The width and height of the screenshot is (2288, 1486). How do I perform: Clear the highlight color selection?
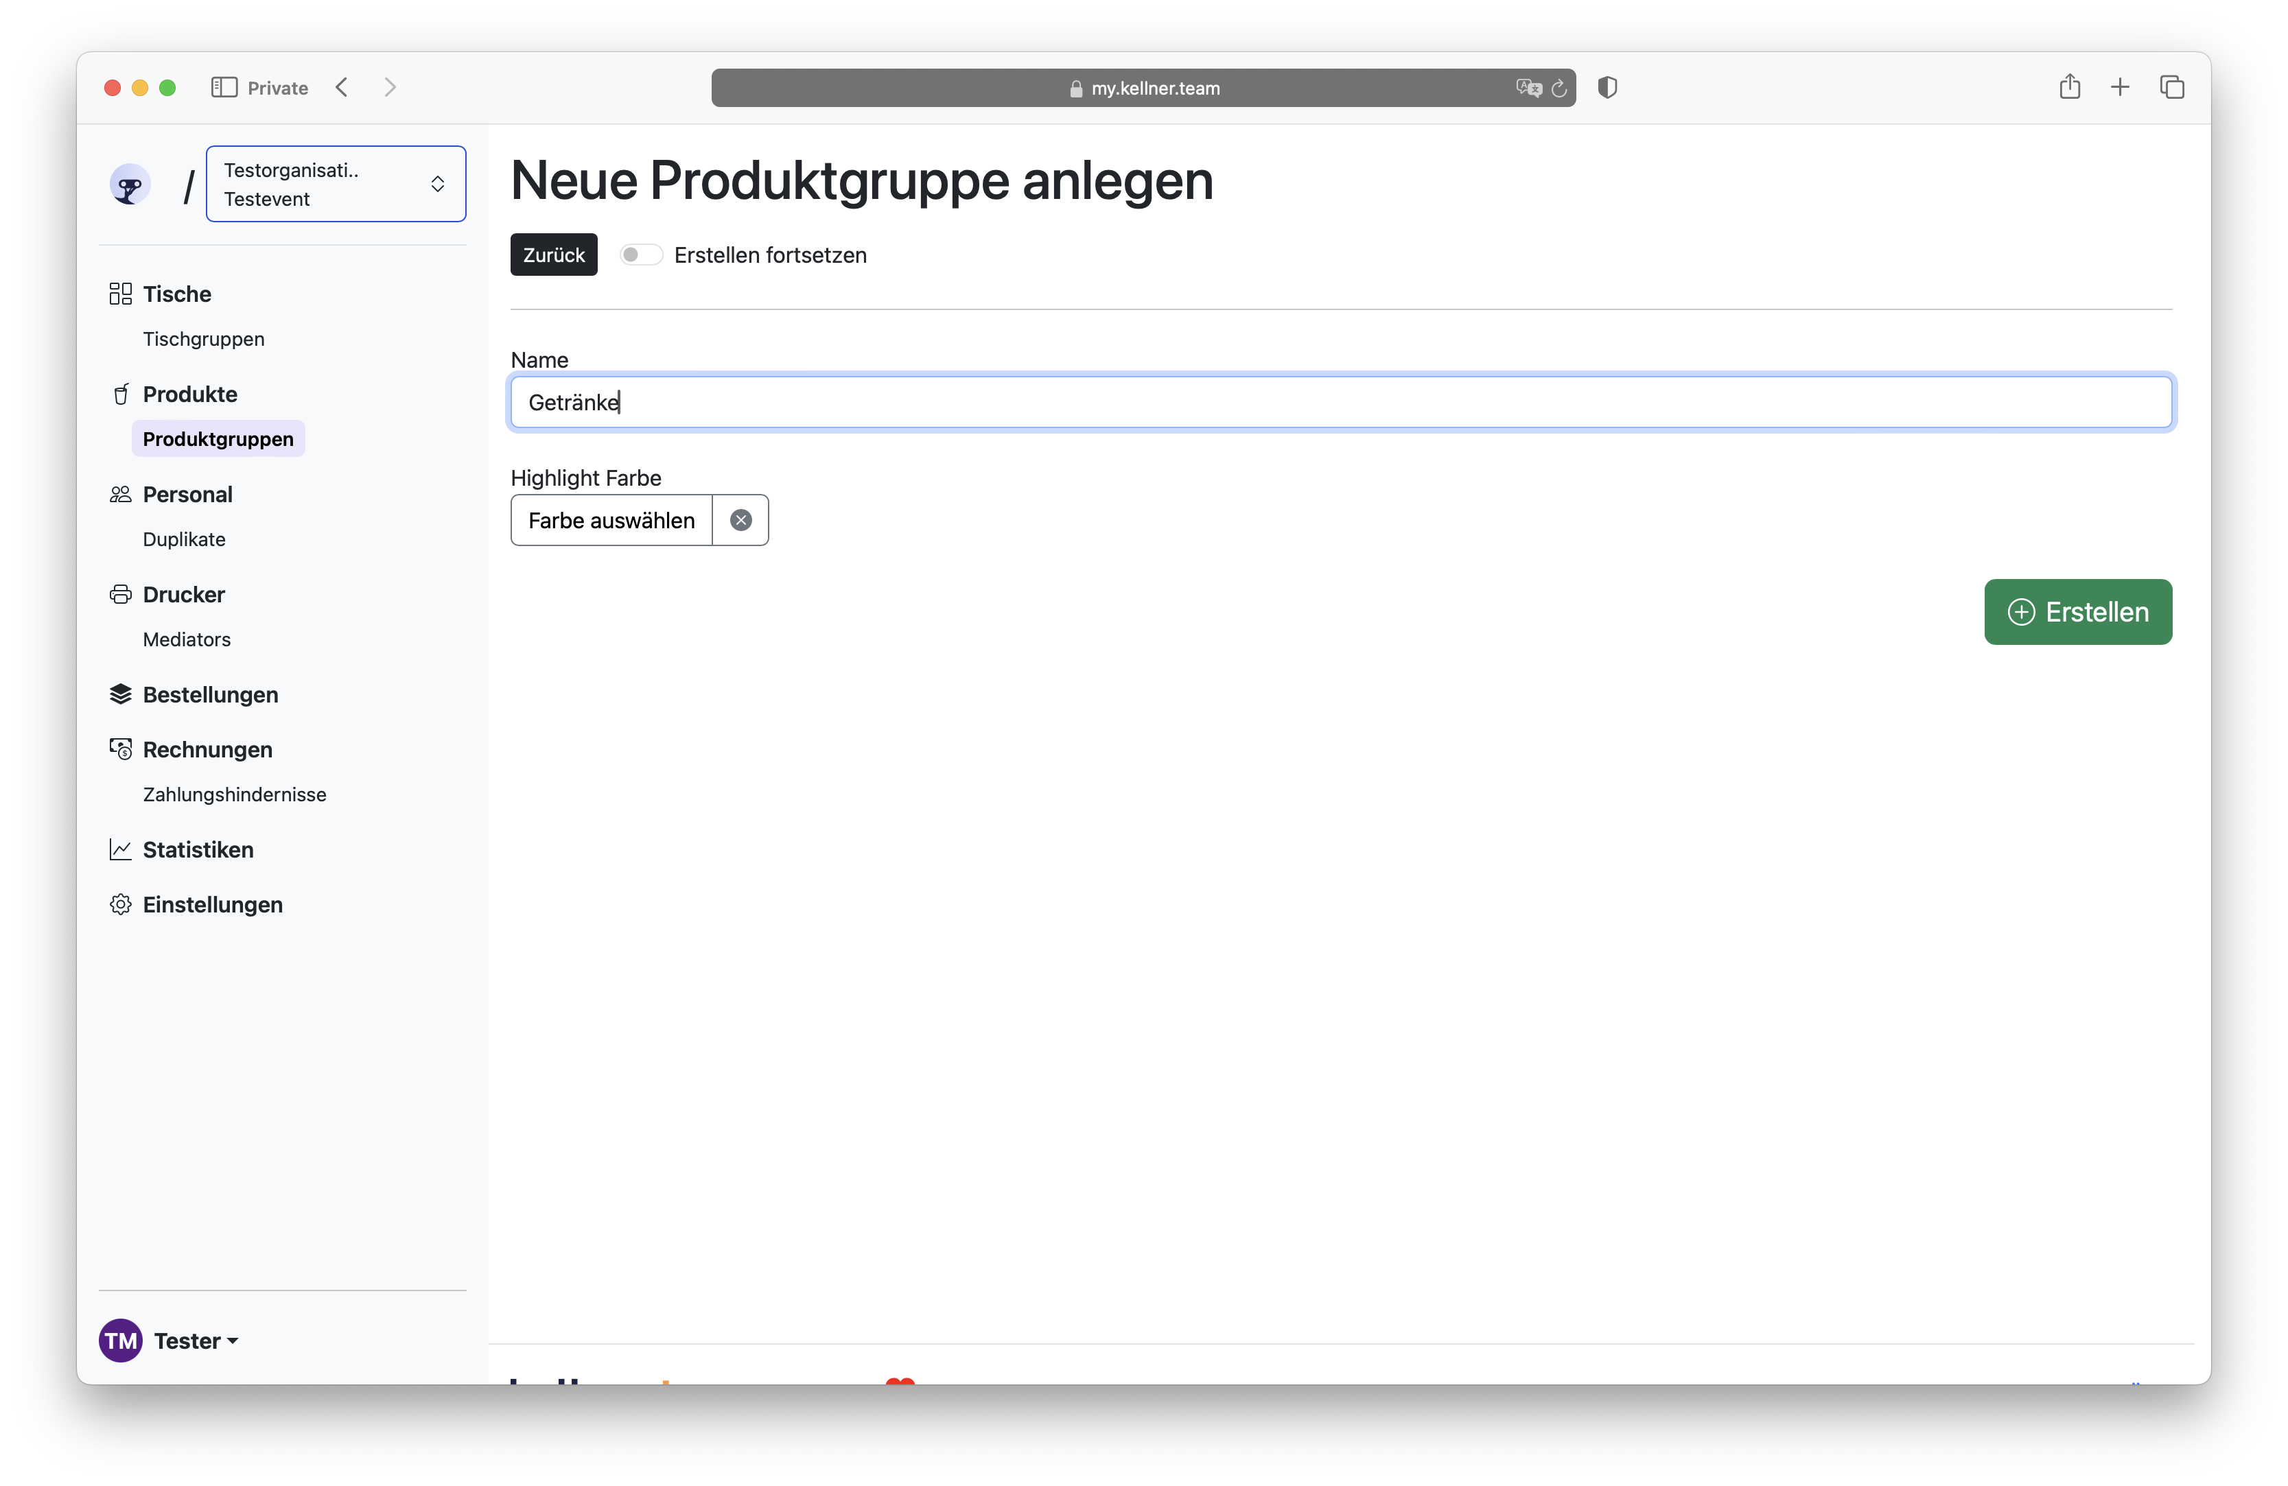coord(740,520)
